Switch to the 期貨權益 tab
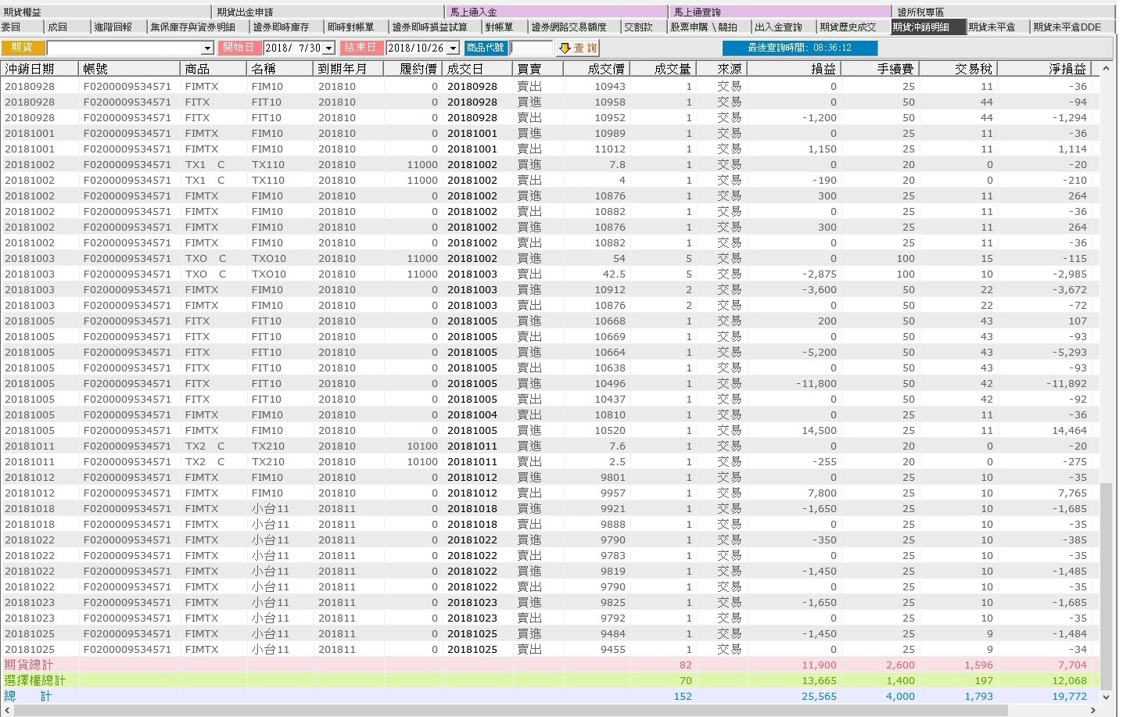 106,12
